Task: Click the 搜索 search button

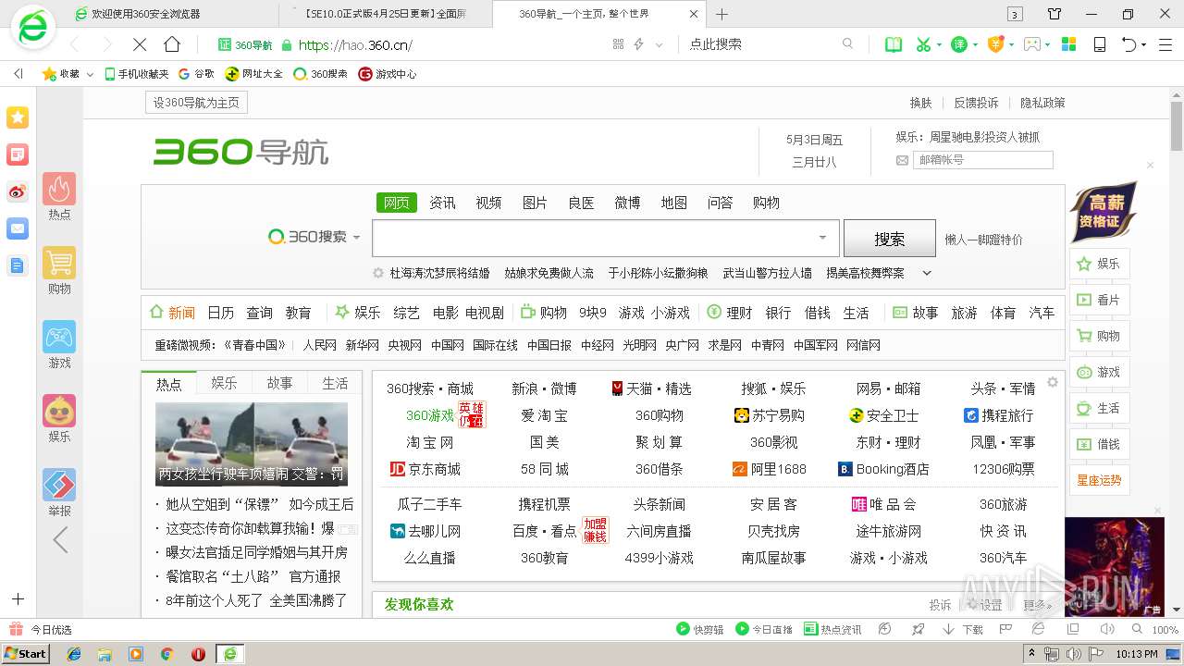Action: click(889, 239)
